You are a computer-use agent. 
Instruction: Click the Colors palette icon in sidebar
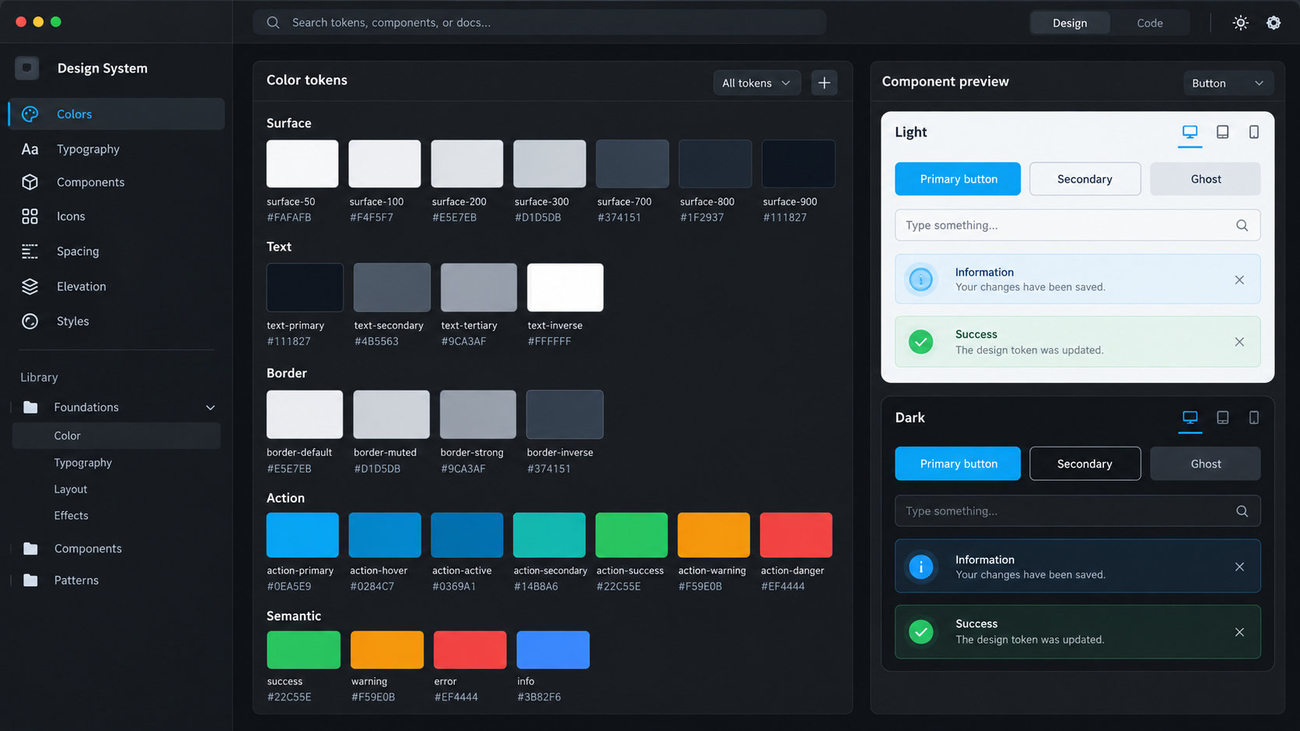click(x=30, y=114)
